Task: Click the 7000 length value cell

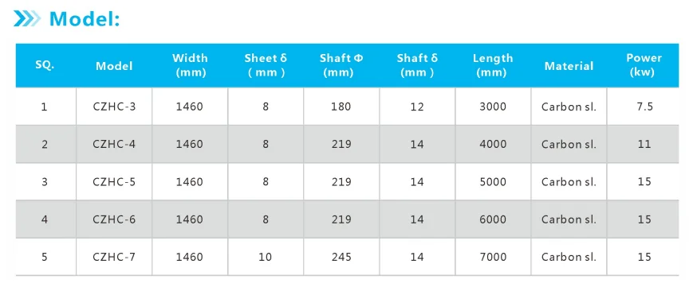Action: [x=493, y=257]
